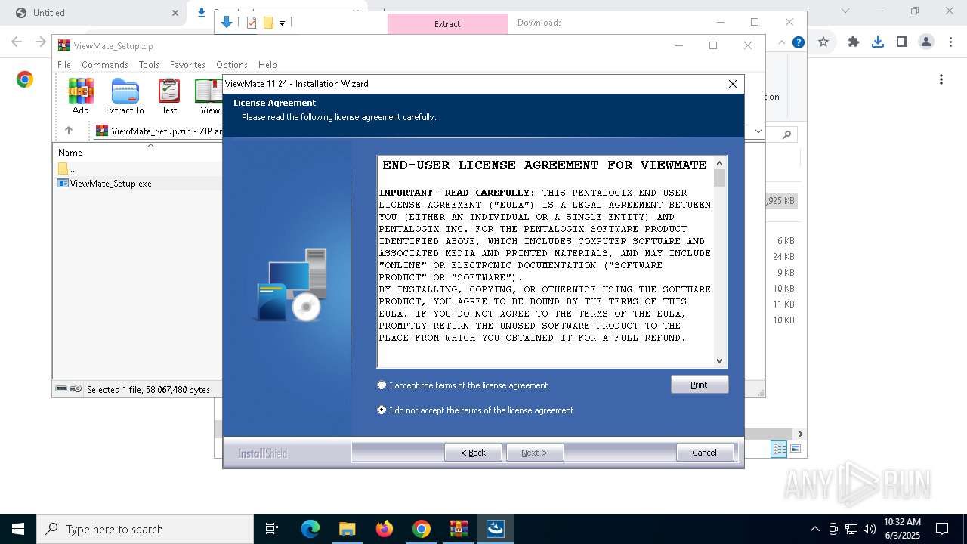Image resolution: width=967 pixels, height=544 pixels.
Task: Open the parent folder '..' row
Action: 137,168
